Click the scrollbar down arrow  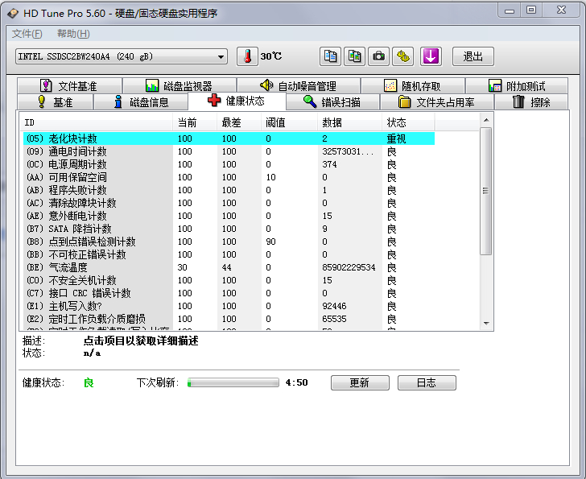click(486, 323)
